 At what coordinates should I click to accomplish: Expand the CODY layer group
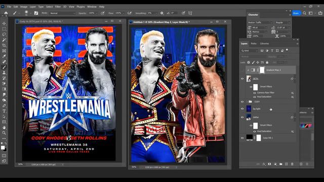point(247,102)
